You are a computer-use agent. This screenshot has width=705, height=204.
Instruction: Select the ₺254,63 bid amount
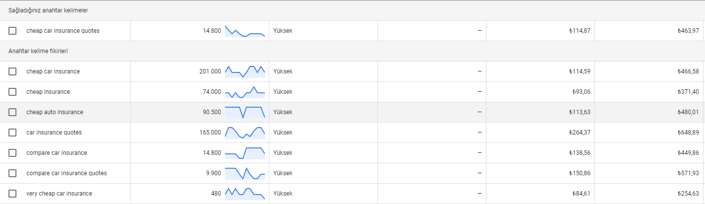(688, 194)
